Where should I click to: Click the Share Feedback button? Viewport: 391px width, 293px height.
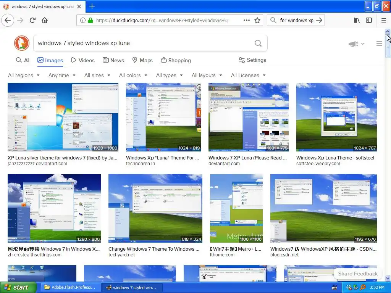(x=358, y=274)
